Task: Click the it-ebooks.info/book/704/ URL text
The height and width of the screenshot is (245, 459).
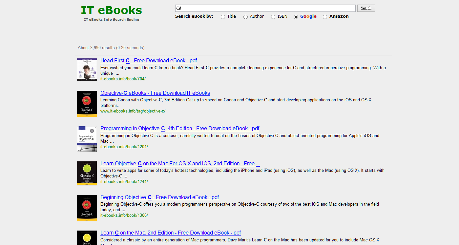Action: 123,79
